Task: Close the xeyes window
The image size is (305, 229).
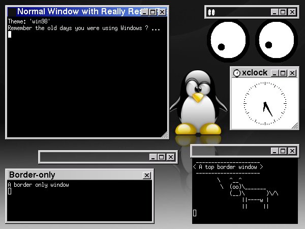Action: click(x=292, y=12)
